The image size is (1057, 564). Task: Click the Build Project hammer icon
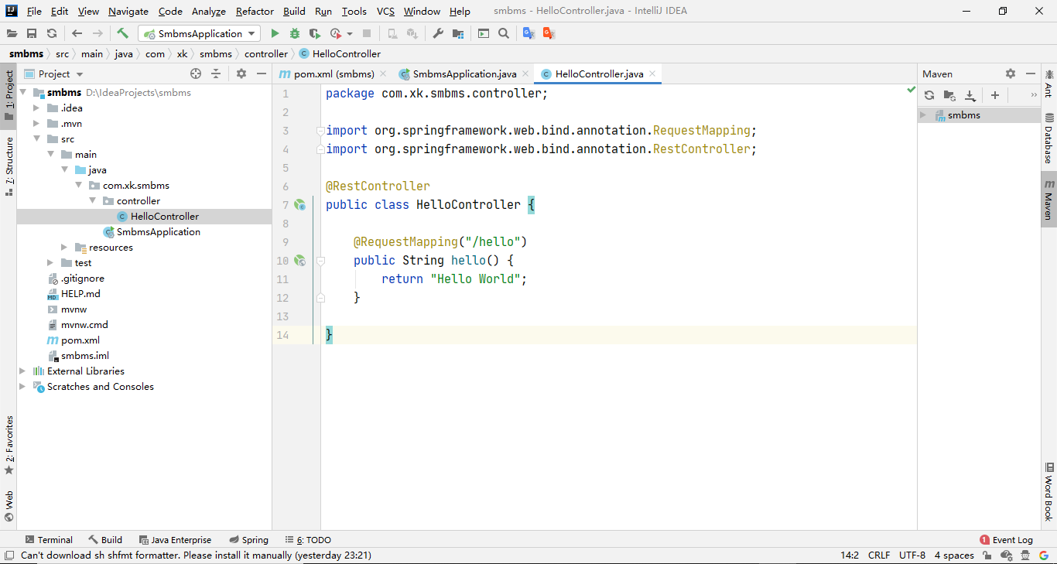[x=122, y=33]
